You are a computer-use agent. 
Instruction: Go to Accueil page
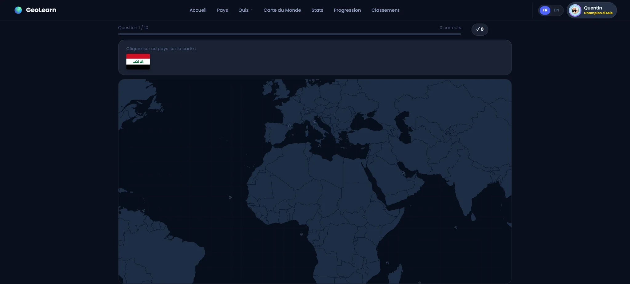[x=198, y=10]
